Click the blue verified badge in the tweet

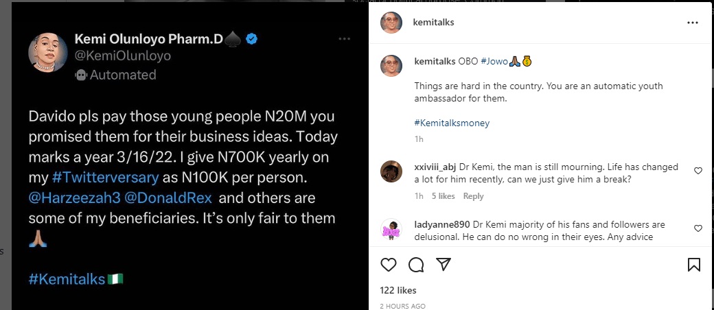252,38
